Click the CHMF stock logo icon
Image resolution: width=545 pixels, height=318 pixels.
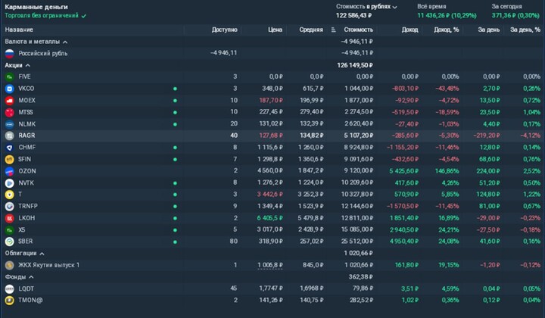click(x=9, y=148)
